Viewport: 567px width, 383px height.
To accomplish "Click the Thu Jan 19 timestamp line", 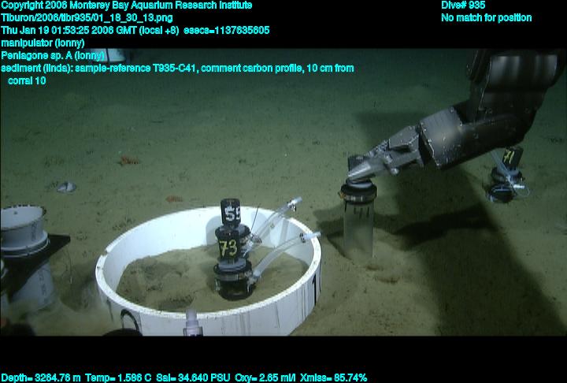I will pos(135,30).
